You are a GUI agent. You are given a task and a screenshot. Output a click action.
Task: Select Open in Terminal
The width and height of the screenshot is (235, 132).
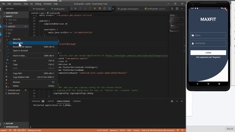pyautogui.click(x=33, y=51)
